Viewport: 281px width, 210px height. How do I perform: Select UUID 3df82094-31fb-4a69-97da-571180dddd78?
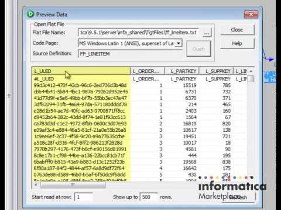(80, 104)
